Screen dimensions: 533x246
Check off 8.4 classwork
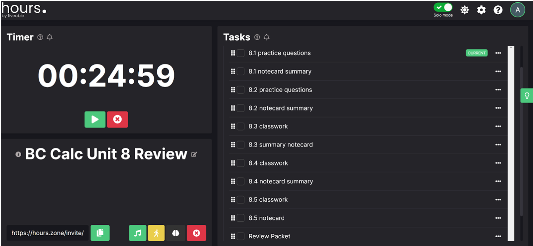point(241,163)
